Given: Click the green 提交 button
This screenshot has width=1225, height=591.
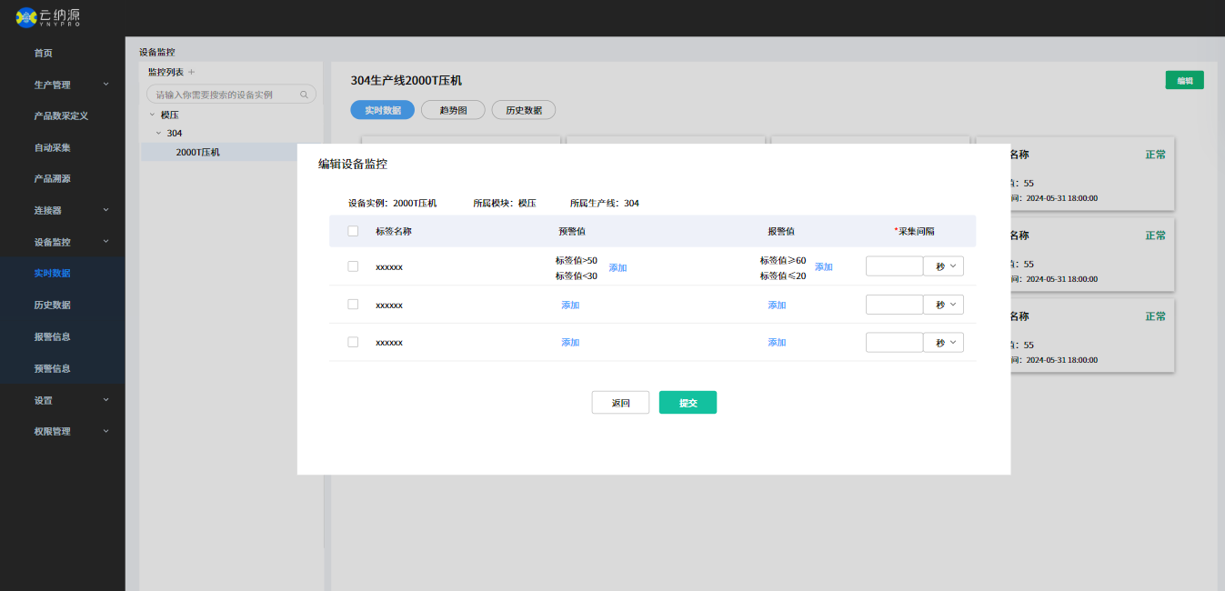Looking at the screenshot, I should point(688,403).
